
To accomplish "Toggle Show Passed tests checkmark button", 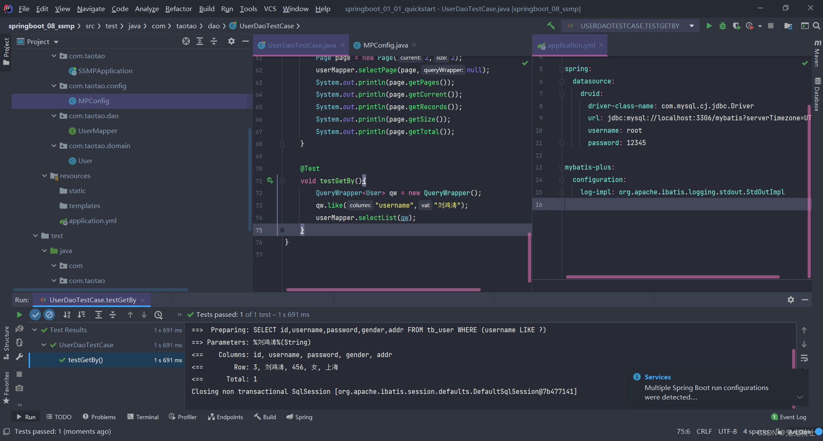I will [35, 315].
